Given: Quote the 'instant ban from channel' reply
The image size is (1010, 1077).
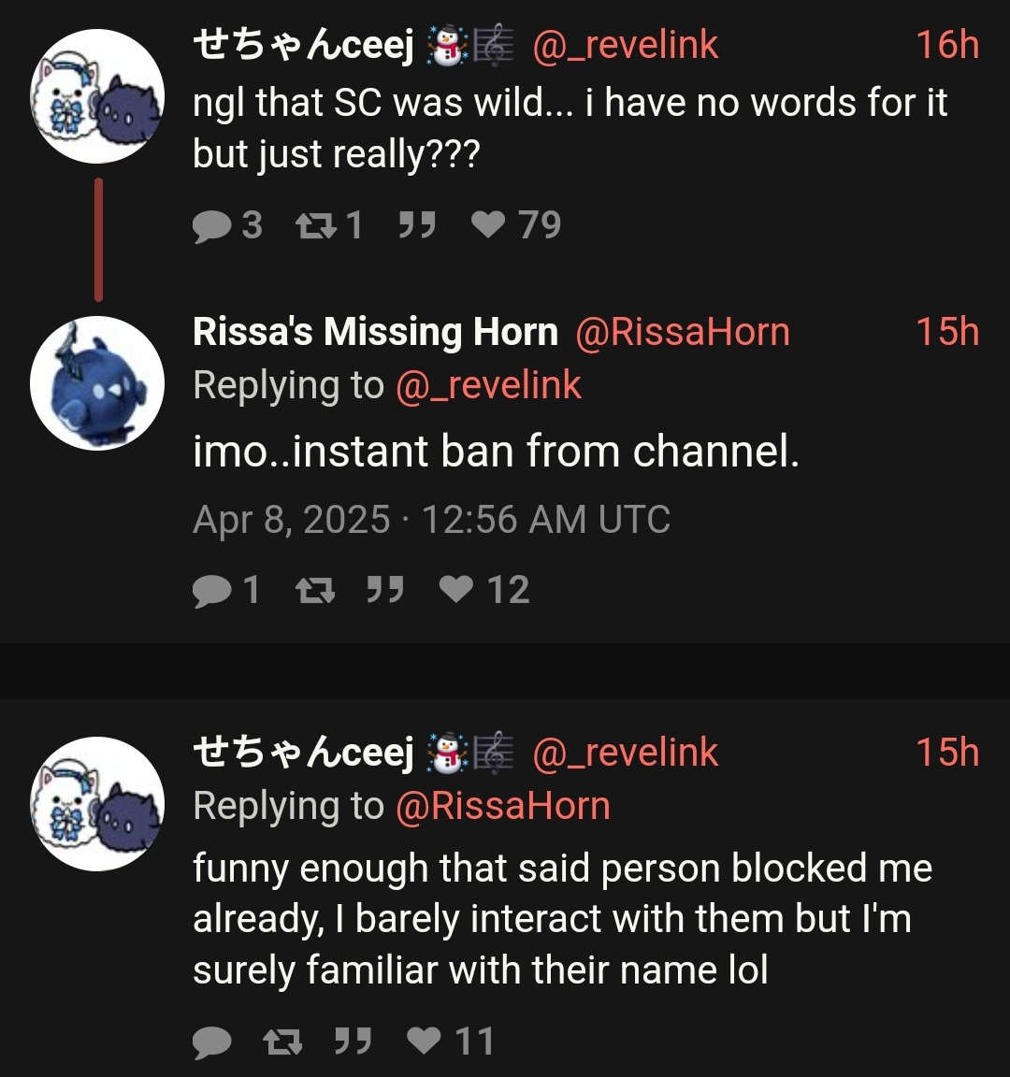Looking at the screenshot, I should coord(384,590).
